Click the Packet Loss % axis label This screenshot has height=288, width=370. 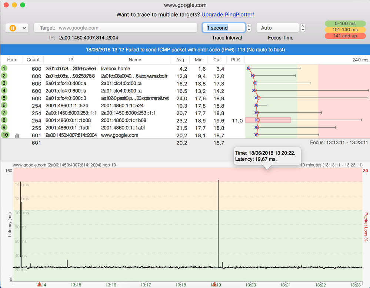tap(366, 227)
